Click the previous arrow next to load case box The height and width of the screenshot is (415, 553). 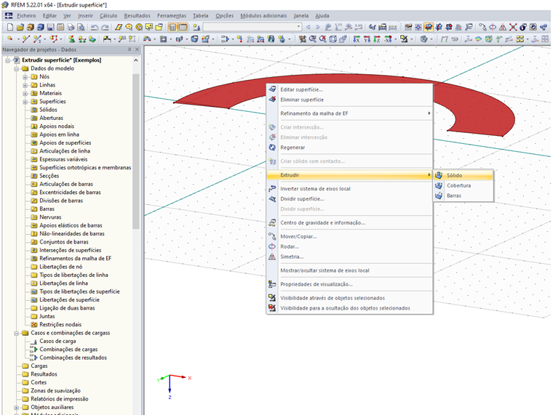pos(309,27)
